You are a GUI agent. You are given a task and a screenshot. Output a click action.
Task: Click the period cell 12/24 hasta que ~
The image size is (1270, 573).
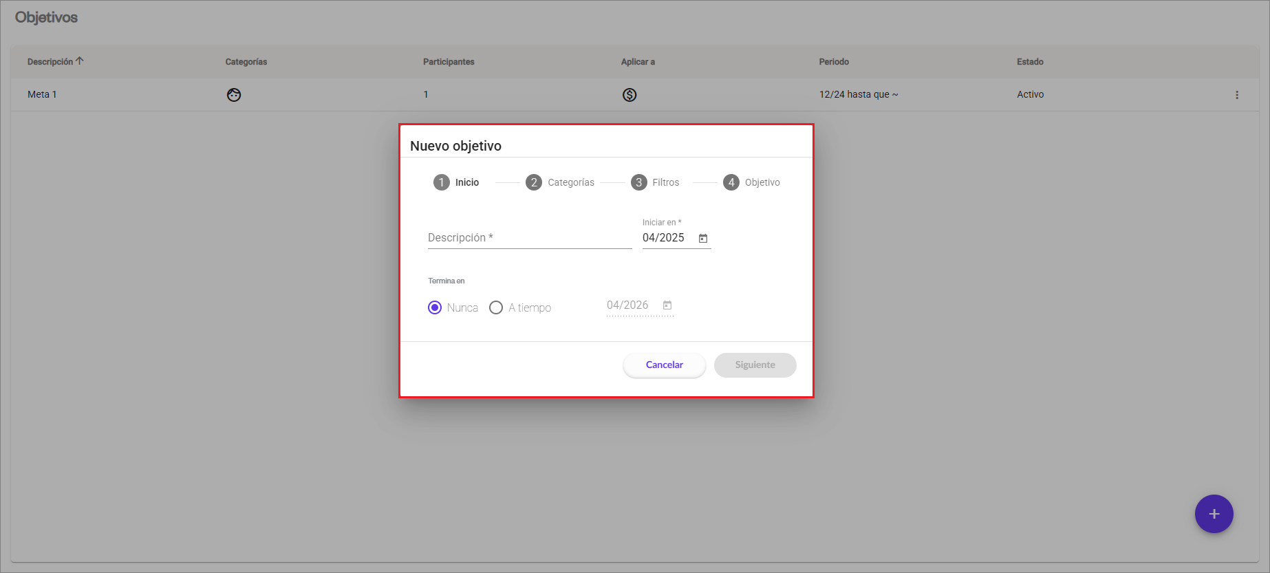point(859,95)
